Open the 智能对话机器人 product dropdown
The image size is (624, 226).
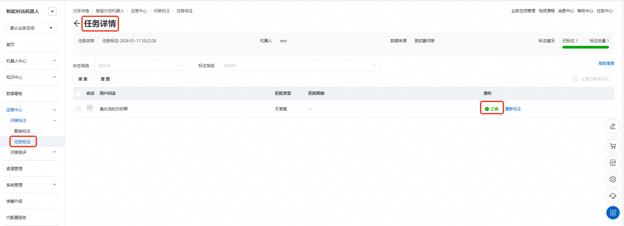(52, 11)
